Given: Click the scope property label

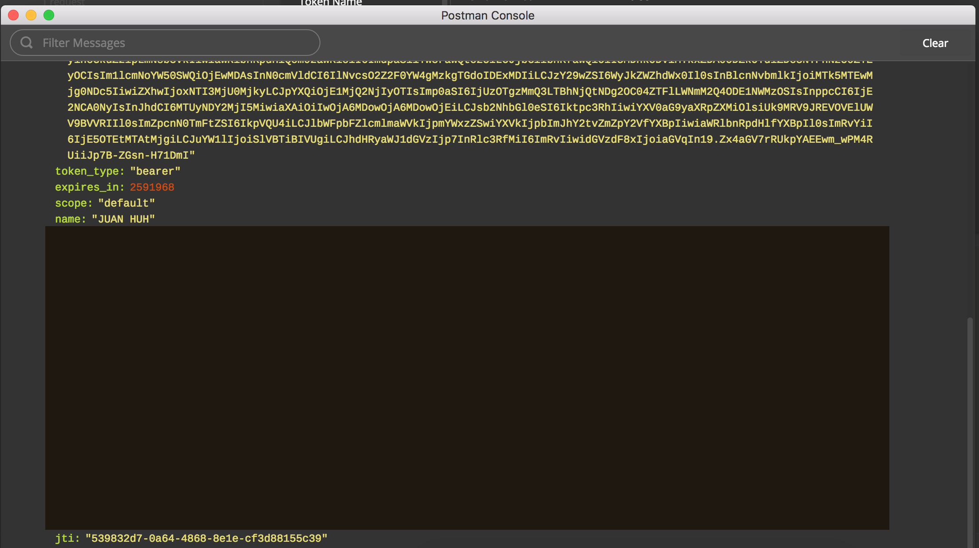Looking at the screenshot, I should (x=73, y=203).
